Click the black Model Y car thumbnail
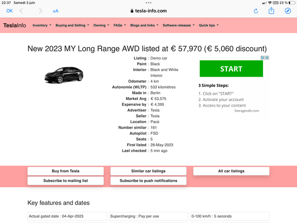The width and height of the screenshot is (297, 223). click(x=64, y=75)
